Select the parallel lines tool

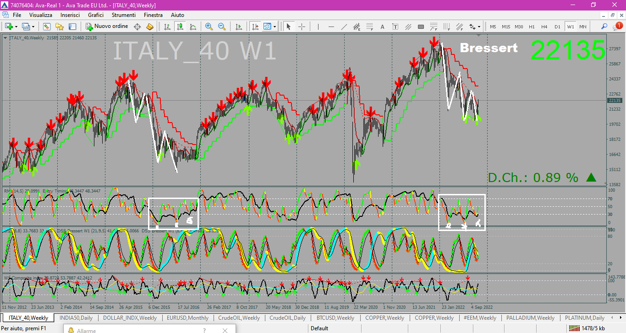click(x=408, y=27)
